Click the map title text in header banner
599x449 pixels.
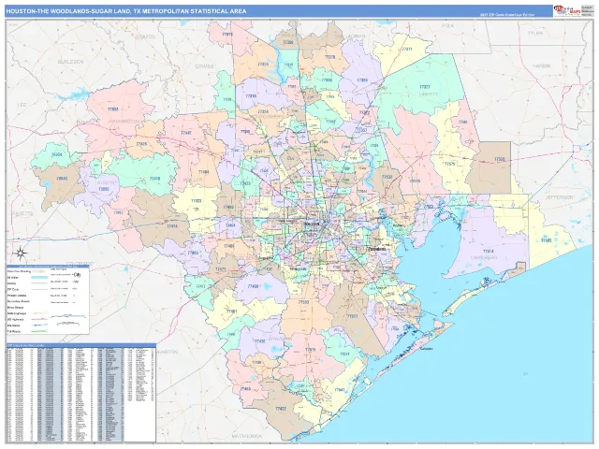pyautogui.click(x=126, y=11)
